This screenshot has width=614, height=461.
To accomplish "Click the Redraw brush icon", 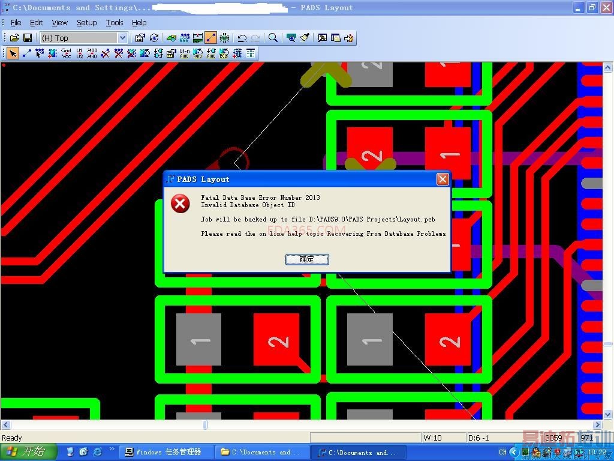I will 304,38.
